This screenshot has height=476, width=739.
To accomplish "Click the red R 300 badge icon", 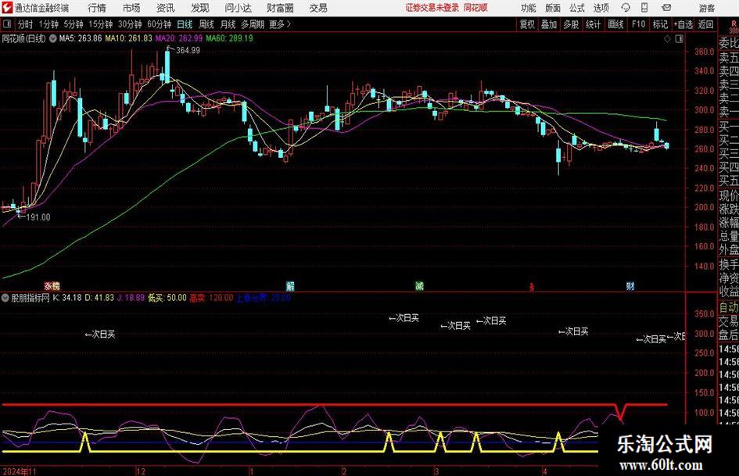I will pos(734,27).
